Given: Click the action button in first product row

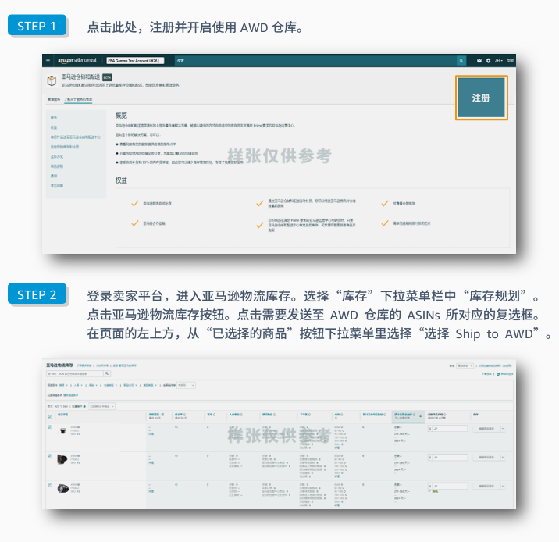Looking at the screenshot, I should (486, 428).
